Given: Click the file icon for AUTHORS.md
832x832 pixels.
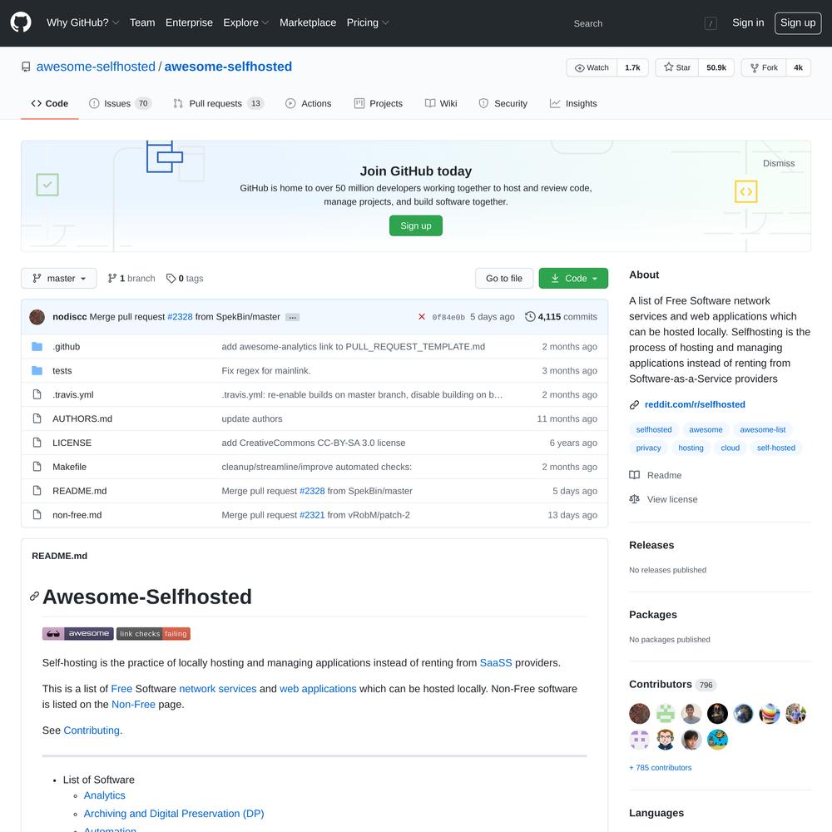Looking at the screenshot, I should coord(37,418).
